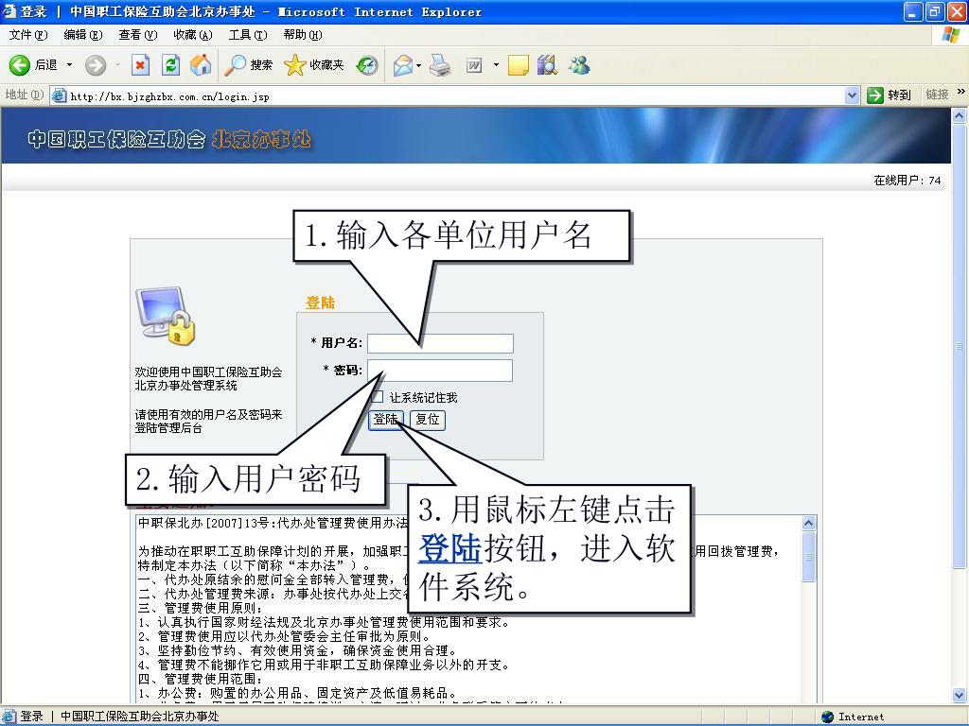Click the computer and lock login image
The height and width of the screenshot is (726, 969).
click(x=166, y=316)
